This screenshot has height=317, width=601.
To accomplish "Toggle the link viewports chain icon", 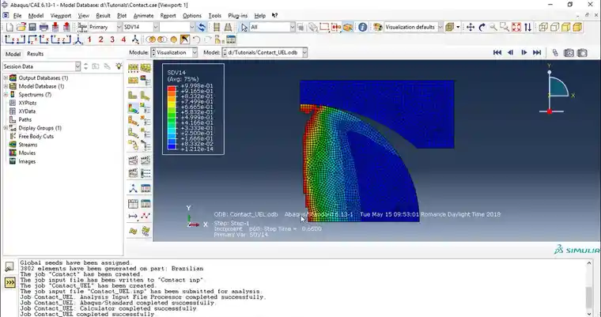I will tap(555, 52).
